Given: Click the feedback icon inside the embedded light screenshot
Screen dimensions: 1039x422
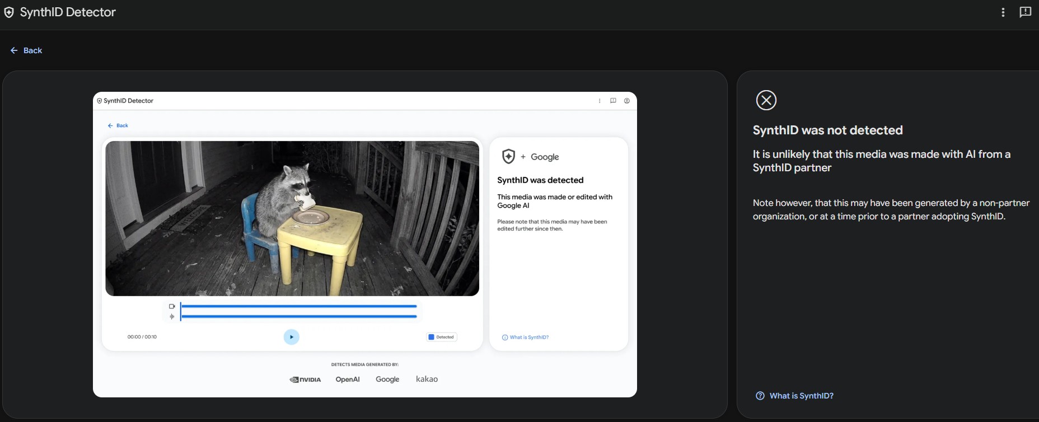Looking at the screenshot, I should 613,101.
